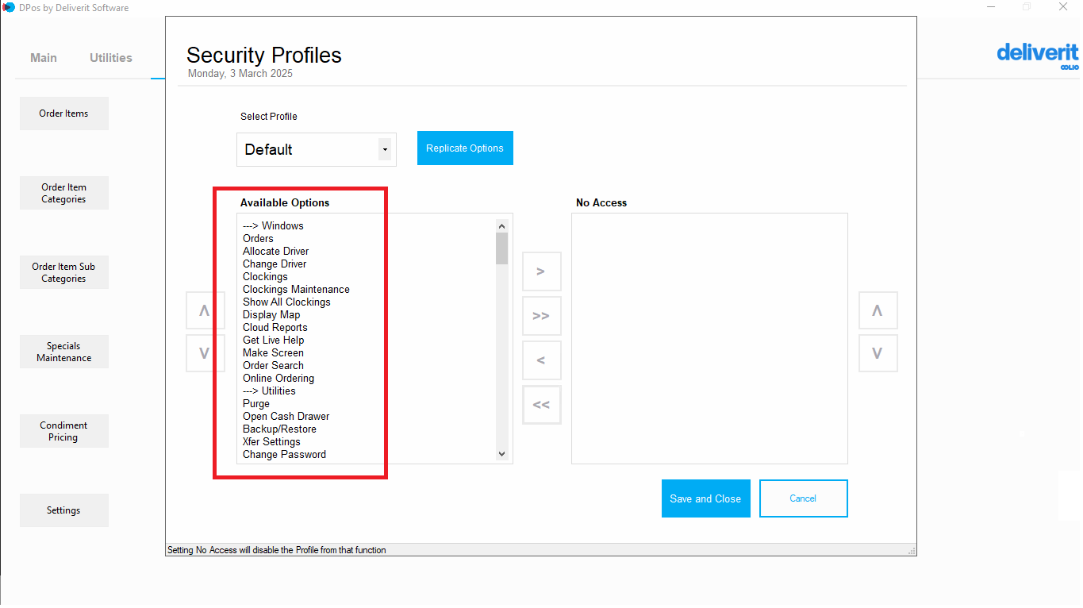Select 'Change Driver' in the list

275,264
